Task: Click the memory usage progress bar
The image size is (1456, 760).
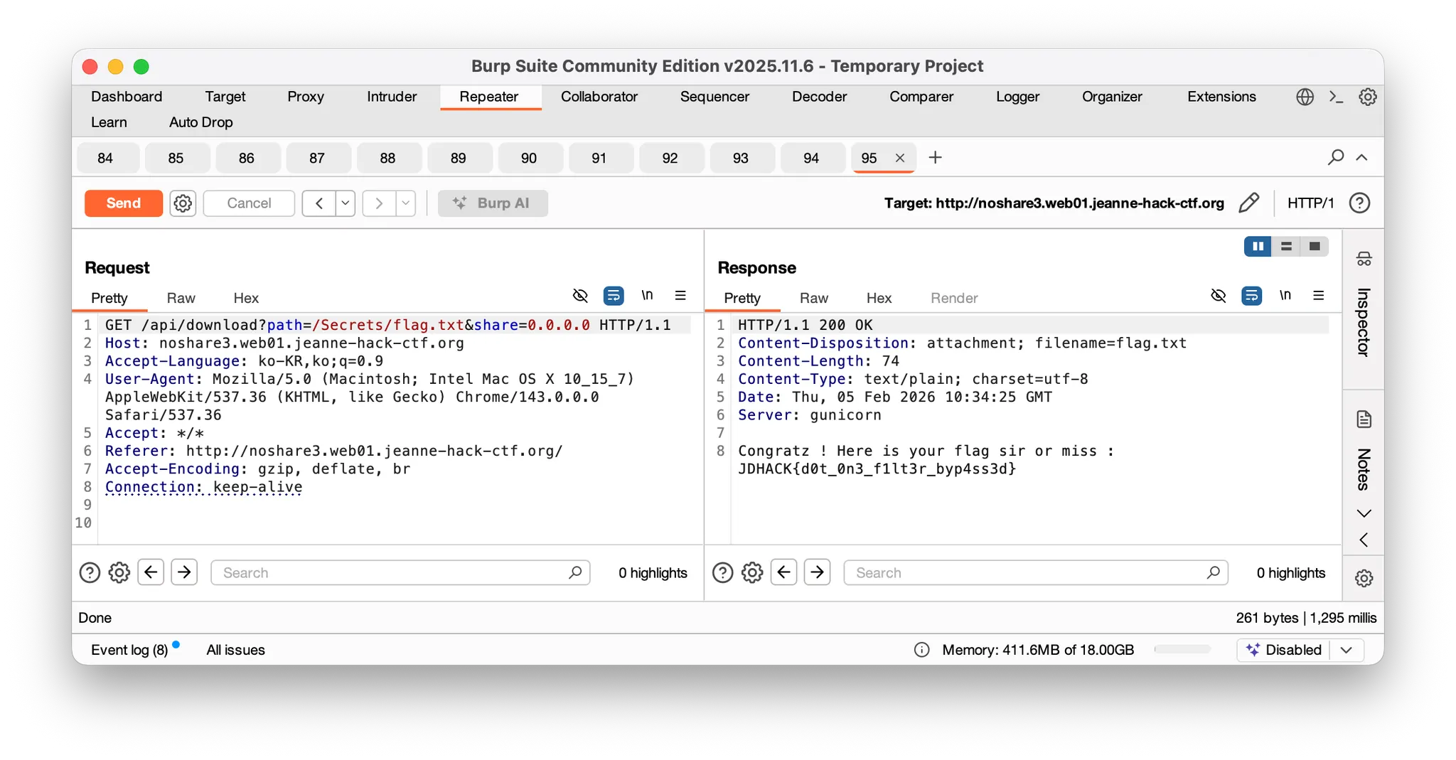Action: click(1182, 649)
